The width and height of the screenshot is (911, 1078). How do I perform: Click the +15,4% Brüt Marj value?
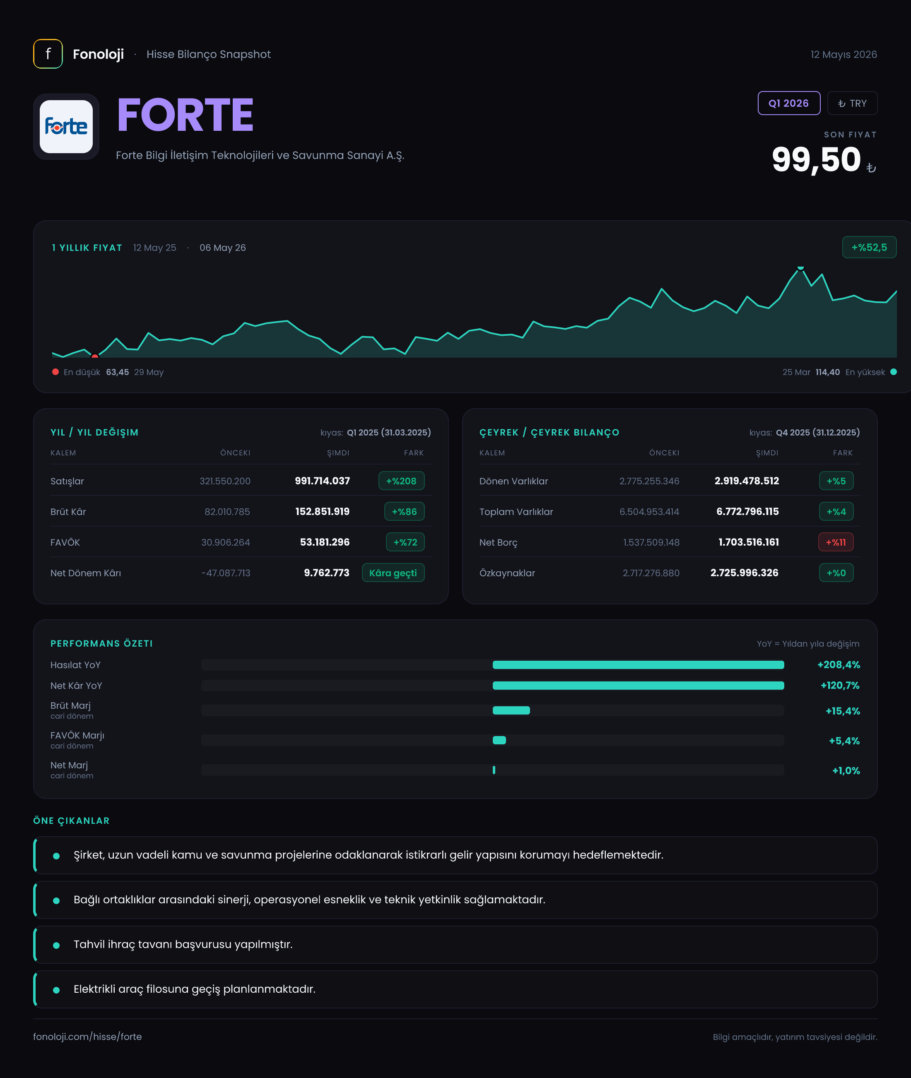[x=843, y=711]
